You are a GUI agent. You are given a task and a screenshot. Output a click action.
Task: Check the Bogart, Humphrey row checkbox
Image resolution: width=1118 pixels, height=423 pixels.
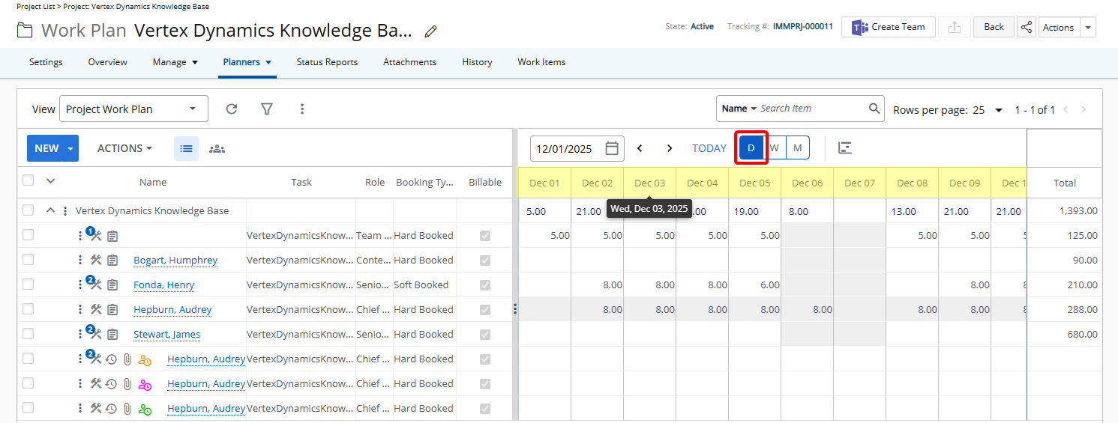28,260
